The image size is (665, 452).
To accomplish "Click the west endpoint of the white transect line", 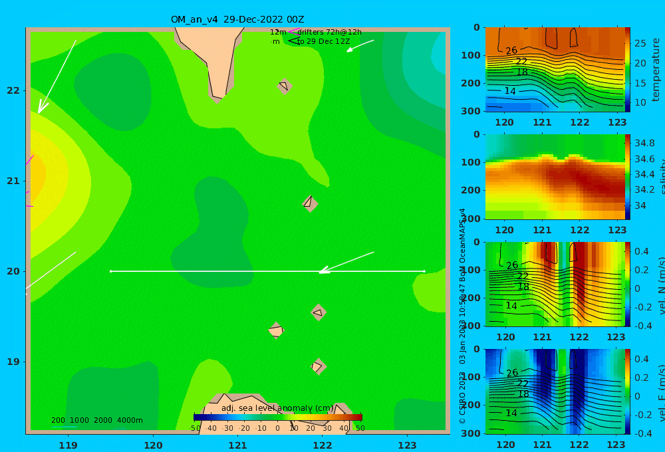I will pyautogui.click(x=111, y=271).
